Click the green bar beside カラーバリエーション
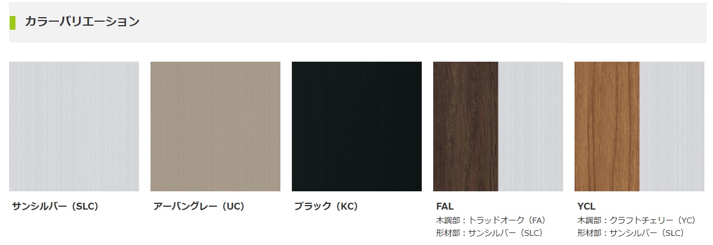713x245 pixels. click(12, 22)
